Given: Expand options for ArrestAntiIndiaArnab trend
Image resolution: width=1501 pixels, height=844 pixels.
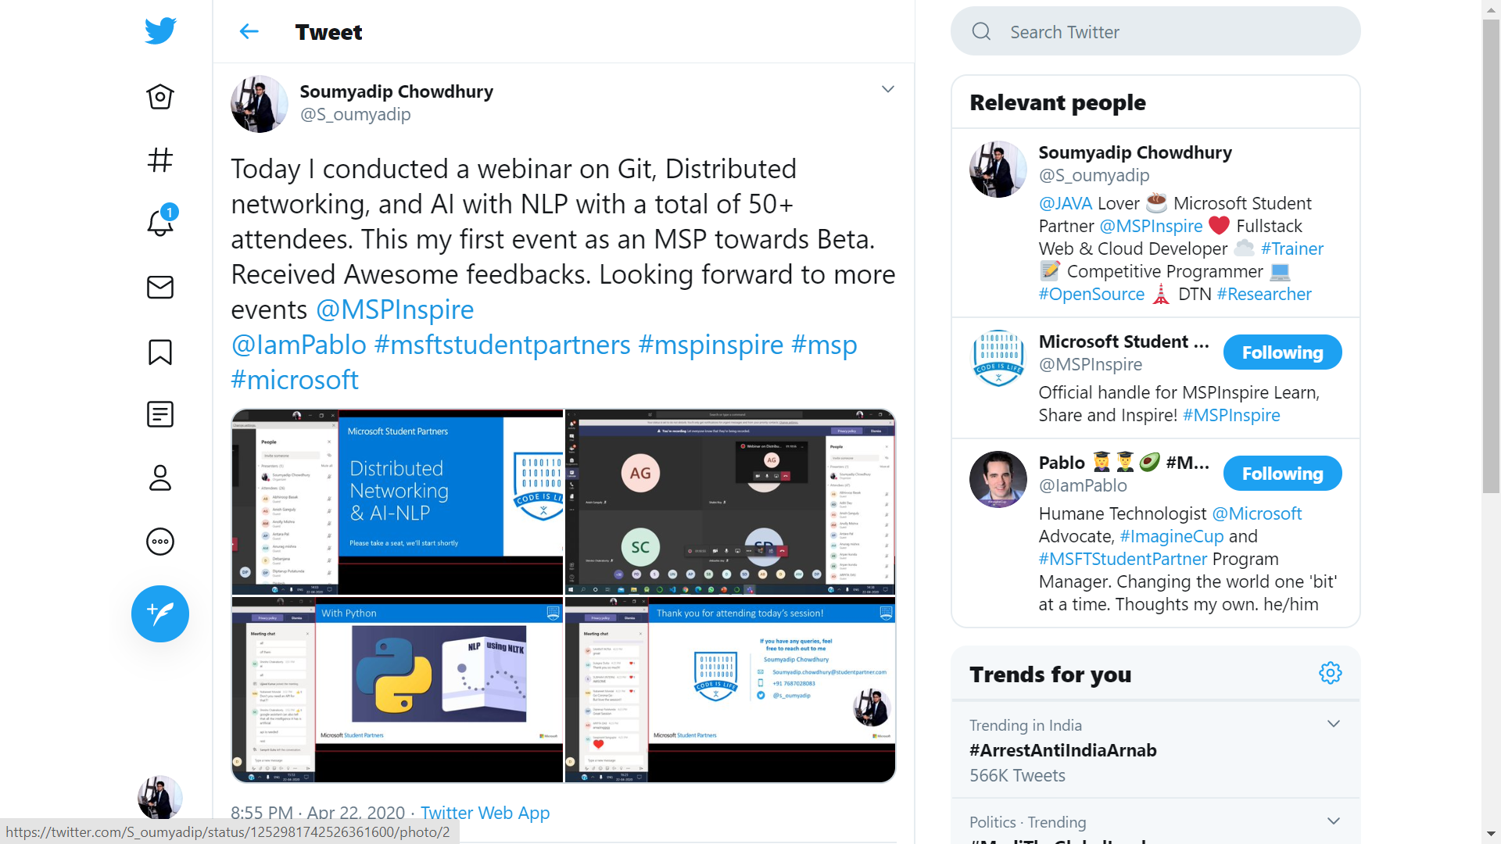Looking at the screenshot, I should [1334, 724].
